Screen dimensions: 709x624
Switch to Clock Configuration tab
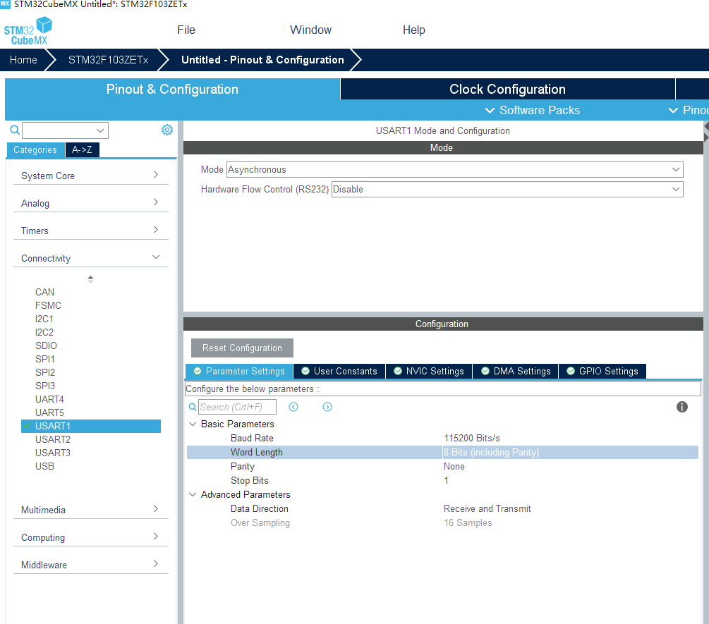(507, 89)
